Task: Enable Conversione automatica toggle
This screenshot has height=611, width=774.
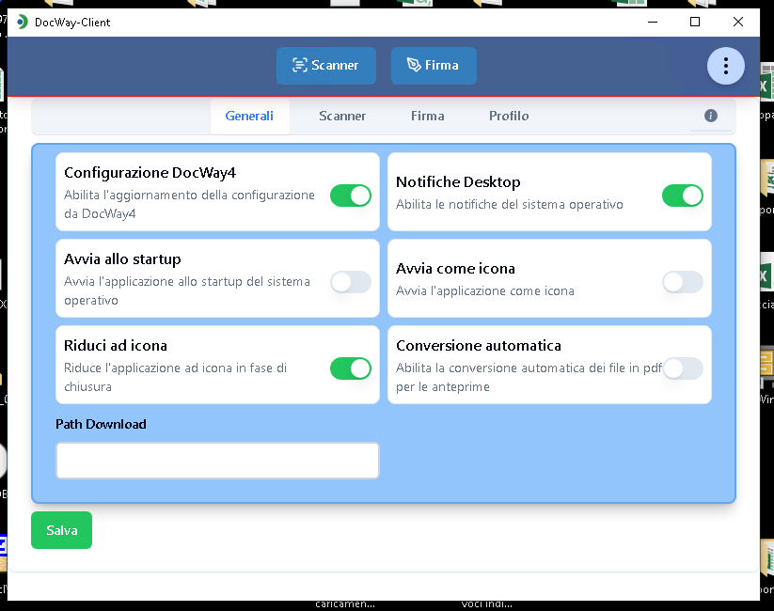Action: tap(682, 368)
